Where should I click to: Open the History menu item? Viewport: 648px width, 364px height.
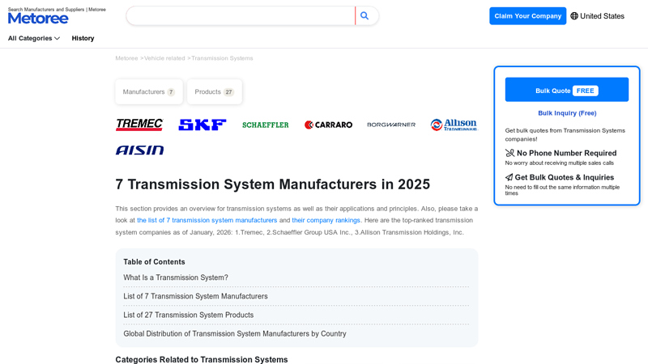click(83, 38)
